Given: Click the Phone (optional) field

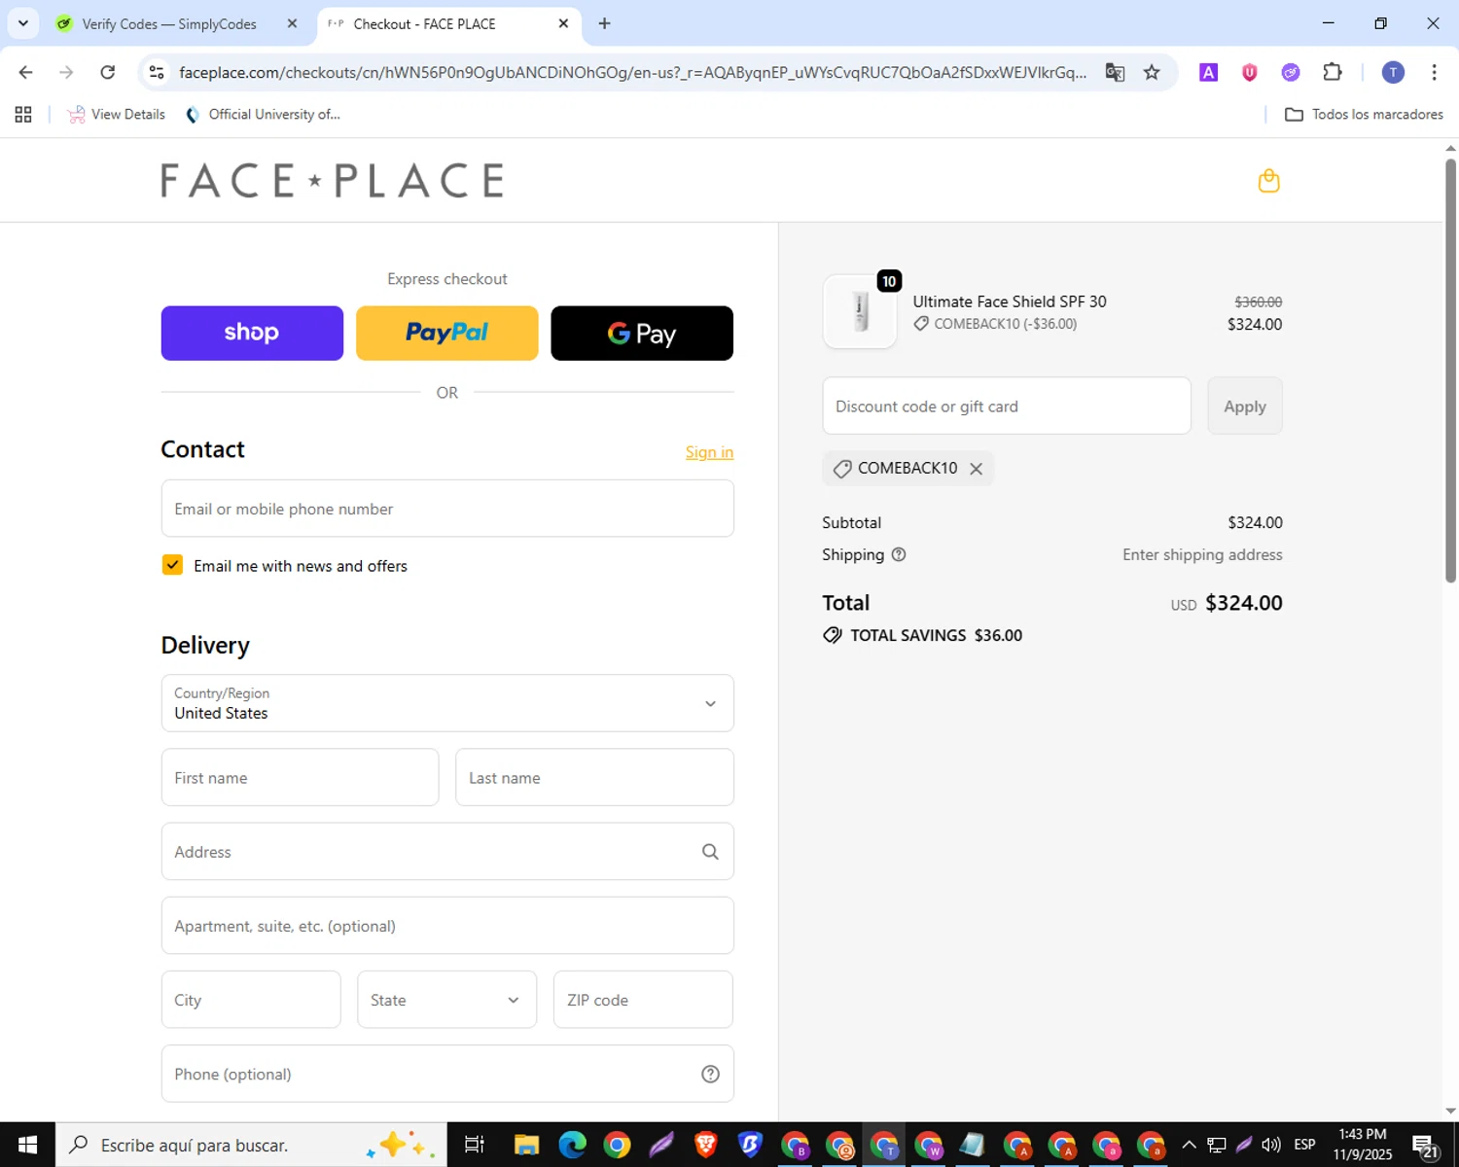Looking at the screenshot, I should tap(447, 1074).
